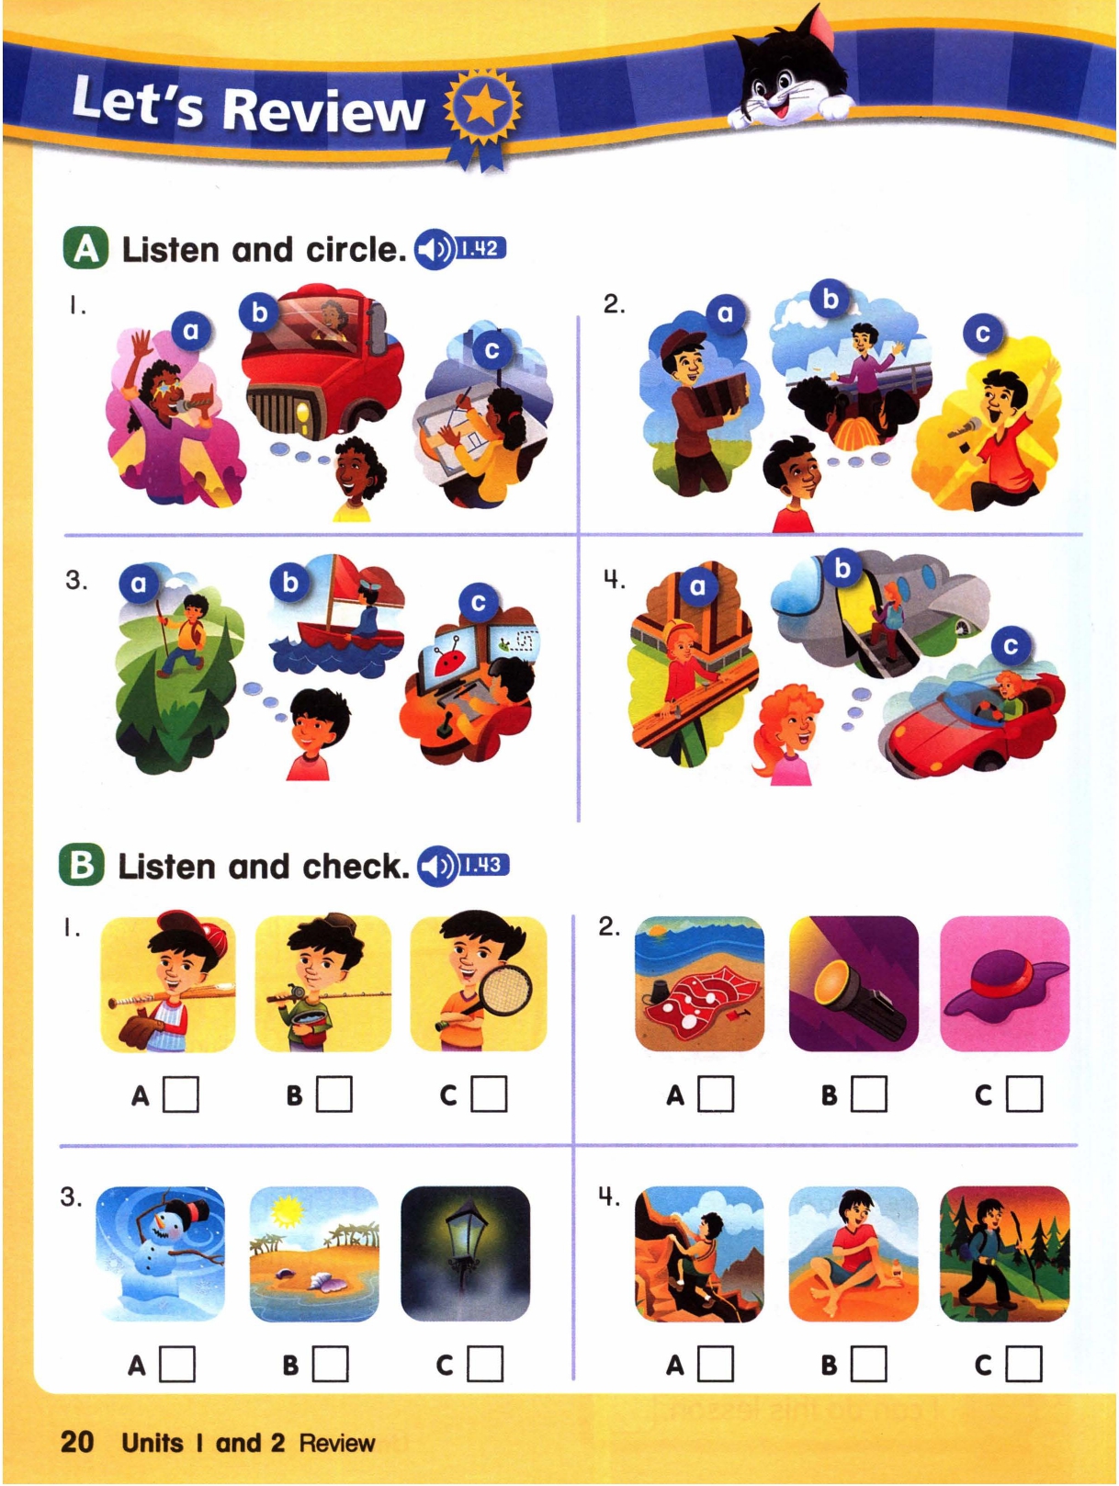Select the green B section badge

pos(82,866)
